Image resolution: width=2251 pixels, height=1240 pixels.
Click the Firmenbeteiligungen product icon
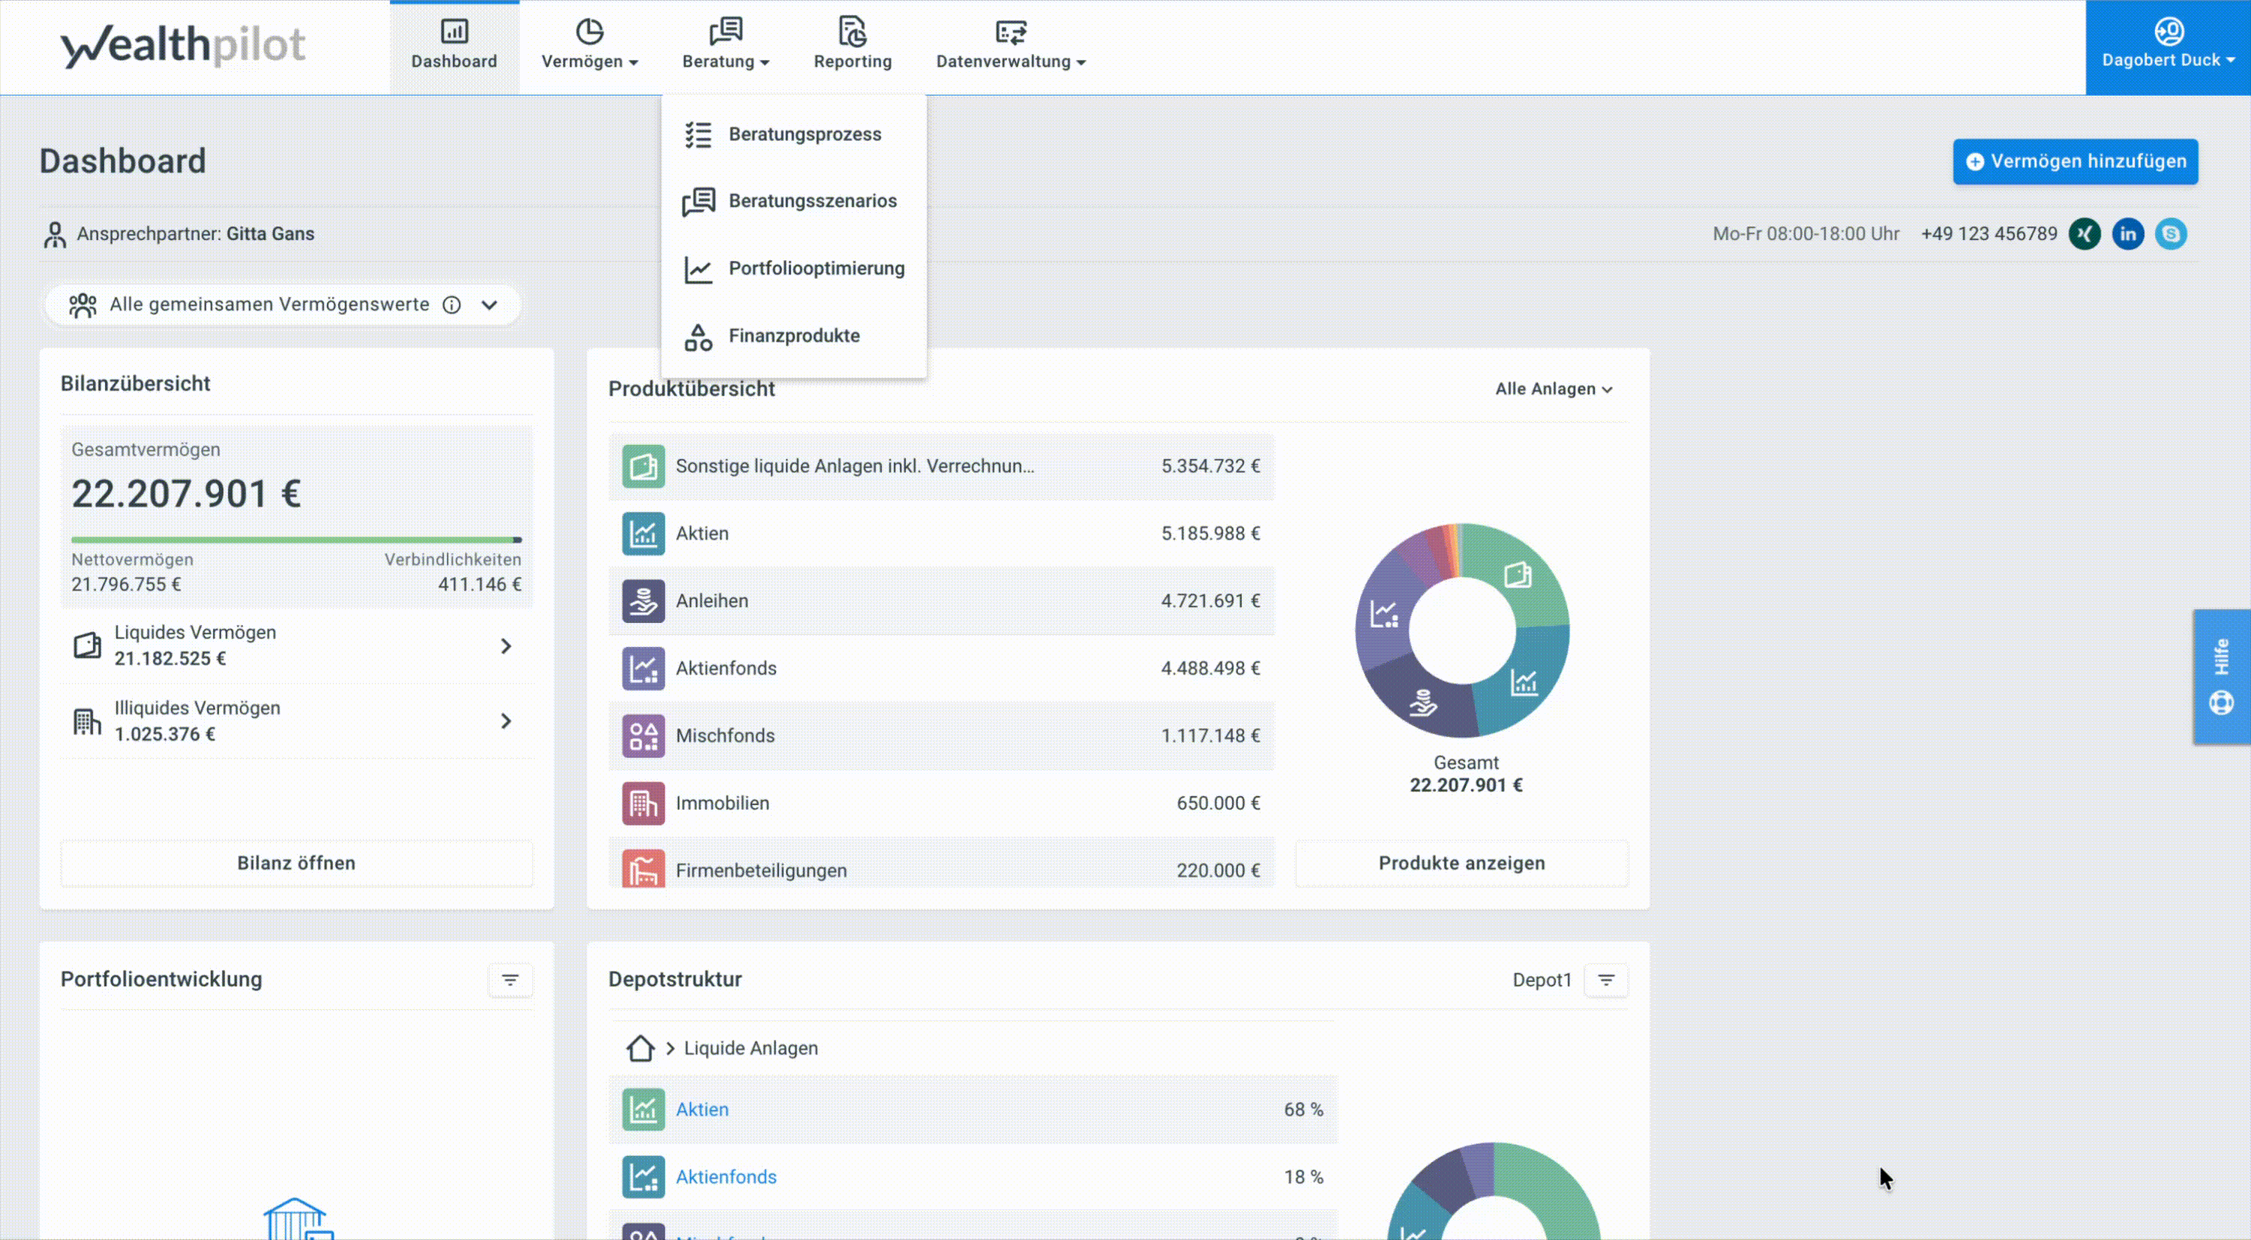pos(643,869)
